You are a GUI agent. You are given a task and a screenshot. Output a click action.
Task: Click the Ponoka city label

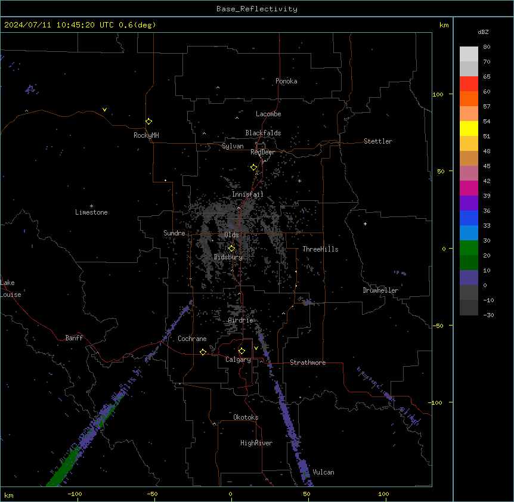click(x=286, y=81)
